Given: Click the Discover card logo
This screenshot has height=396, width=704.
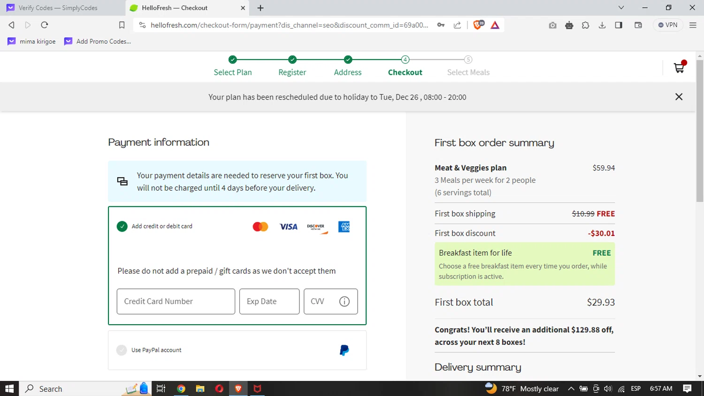Looking at the screenshot, I should point(317,227).
